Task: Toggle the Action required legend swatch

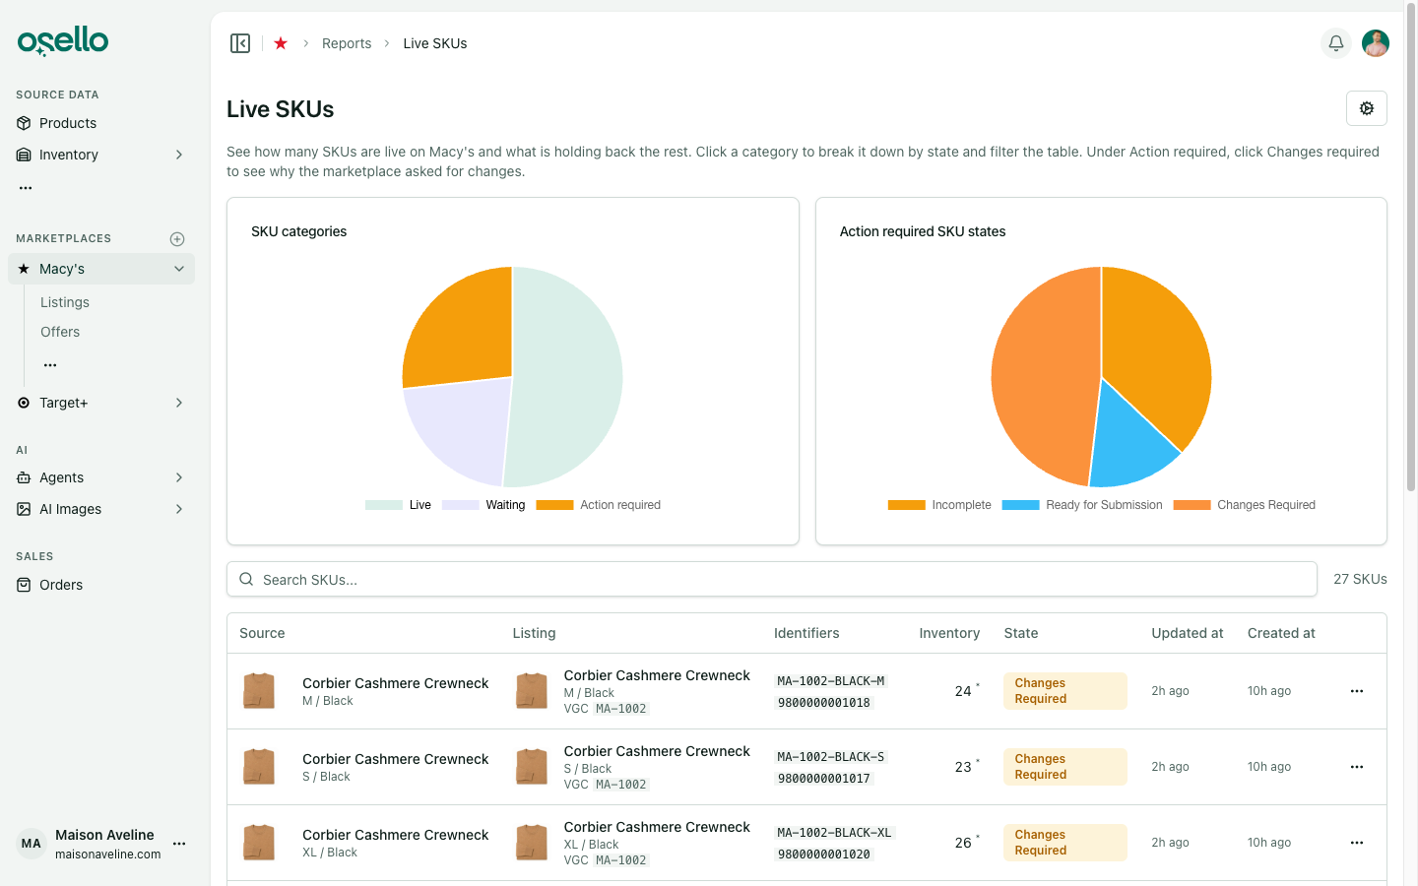Action: [x=554, y=505]
